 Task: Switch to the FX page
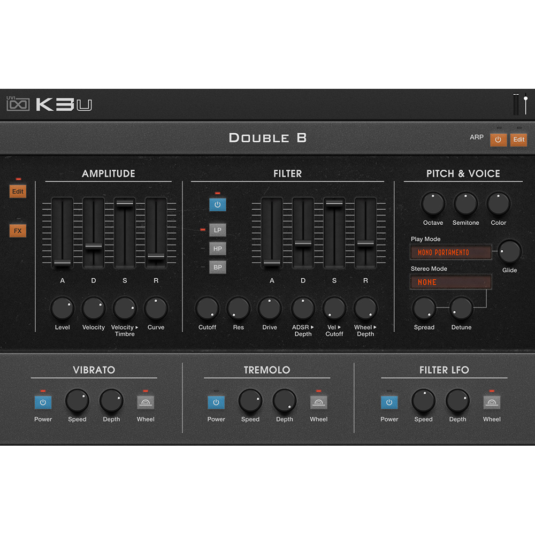coord(18,231)
